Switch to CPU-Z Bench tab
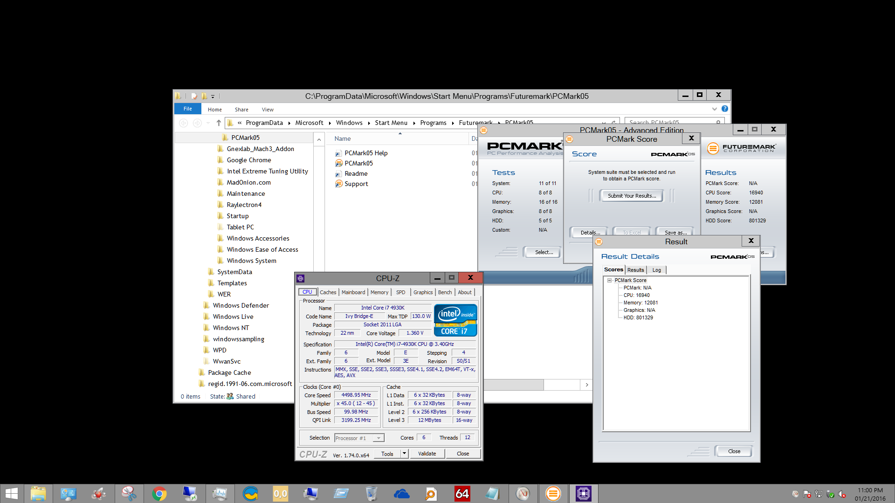This screenshot has height=503, width=895. pyautogui.click(x=445, y=292)
